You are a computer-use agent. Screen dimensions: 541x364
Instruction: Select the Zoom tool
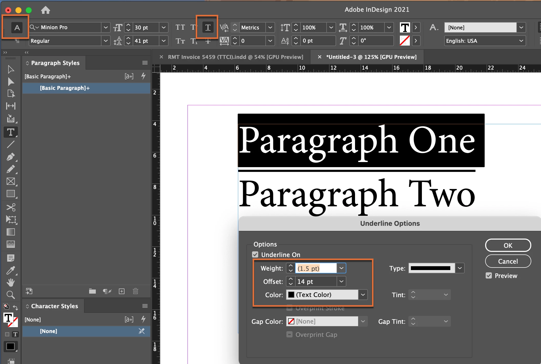click(x=11, y=295)
